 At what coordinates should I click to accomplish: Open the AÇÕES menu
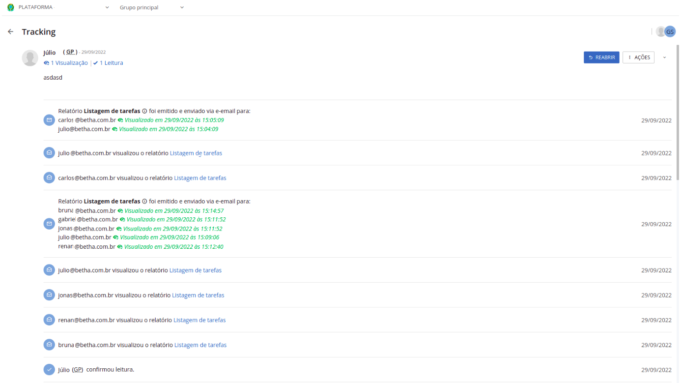(638, 58)
